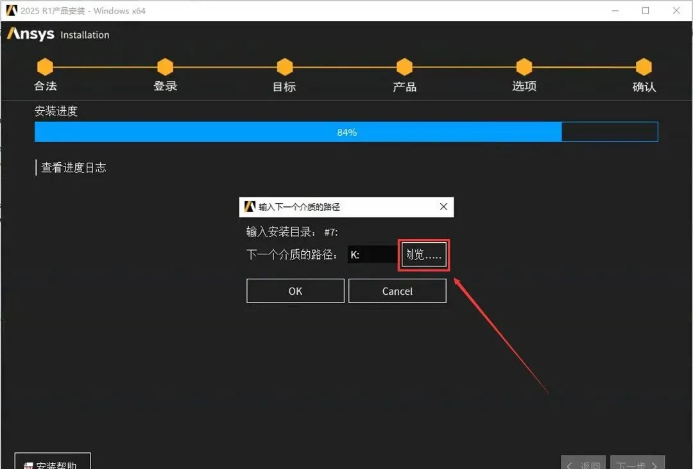Close the 输入下一个介质的路径 dialog
The width and height of the screenshot is (693, 469).
[444, 206]
